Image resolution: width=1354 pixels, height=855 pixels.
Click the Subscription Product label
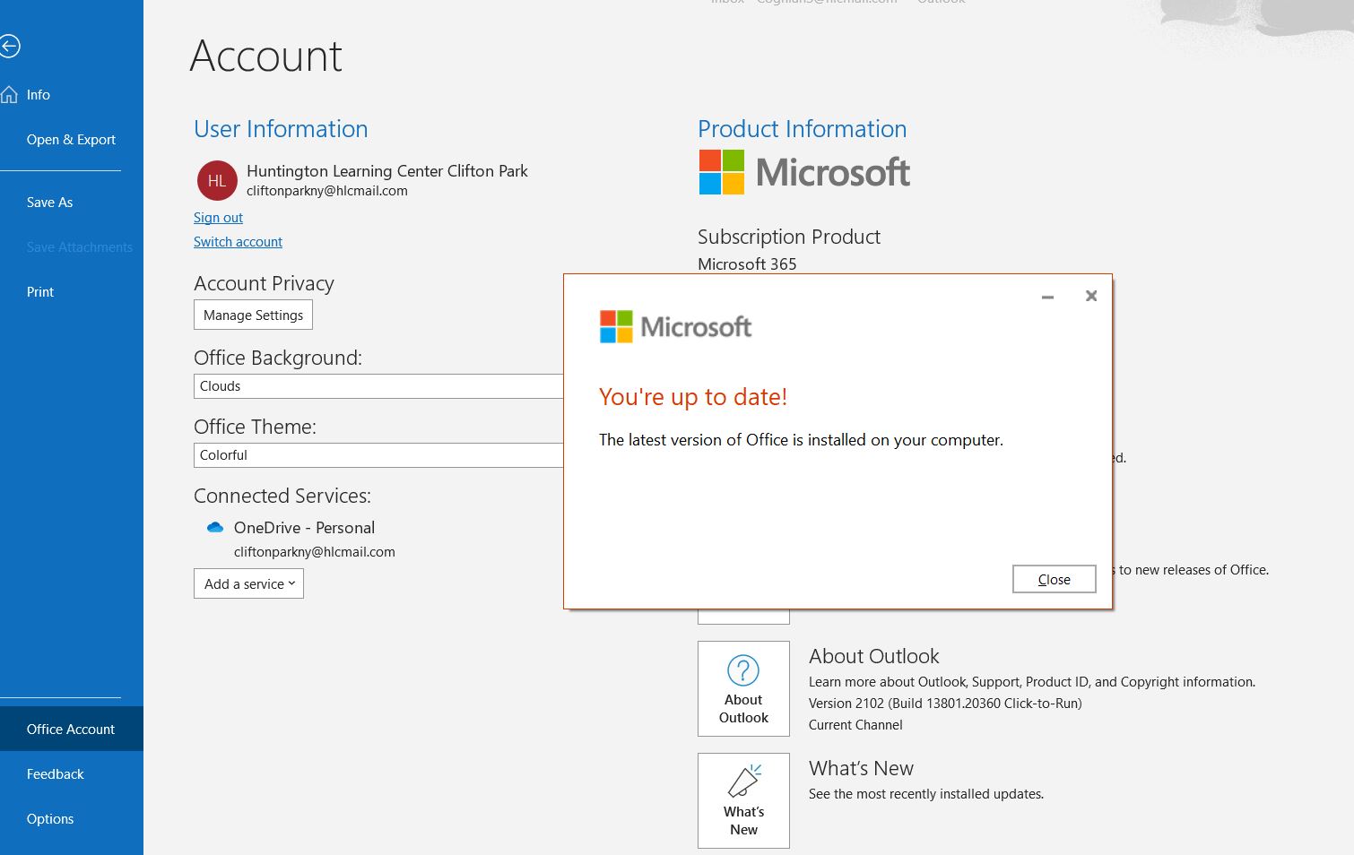pos(789,237)
